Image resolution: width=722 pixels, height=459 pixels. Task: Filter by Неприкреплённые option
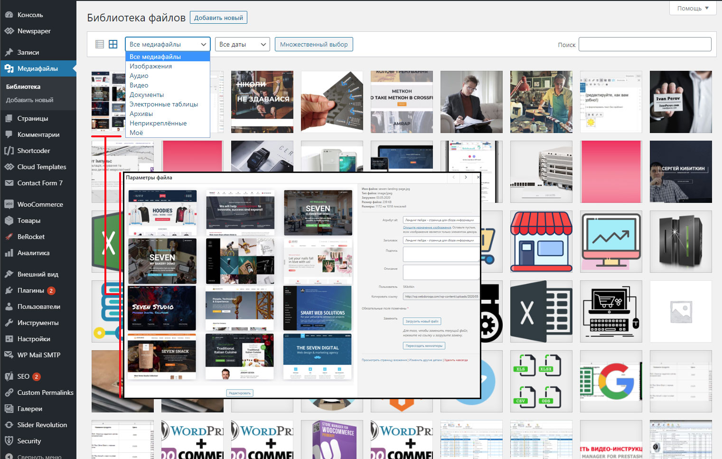[168, 123]
